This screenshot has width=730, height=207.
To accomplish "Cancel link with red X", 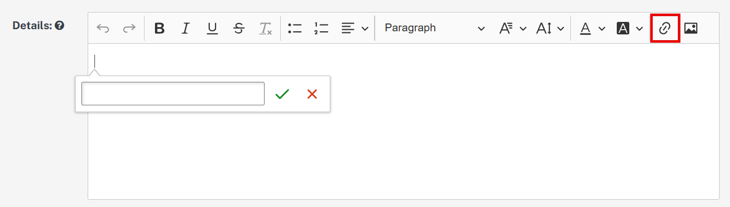I will [x=312, y=94].
